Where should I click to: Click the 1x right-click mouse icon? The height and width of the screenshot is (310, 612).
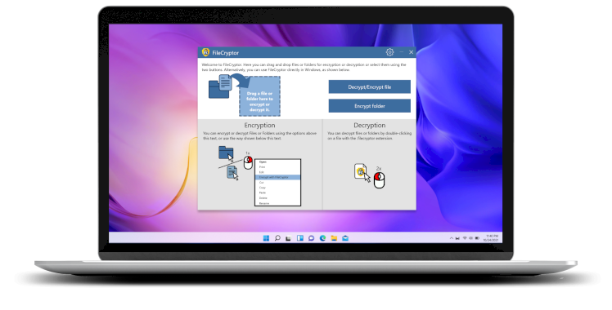[248, 162]
